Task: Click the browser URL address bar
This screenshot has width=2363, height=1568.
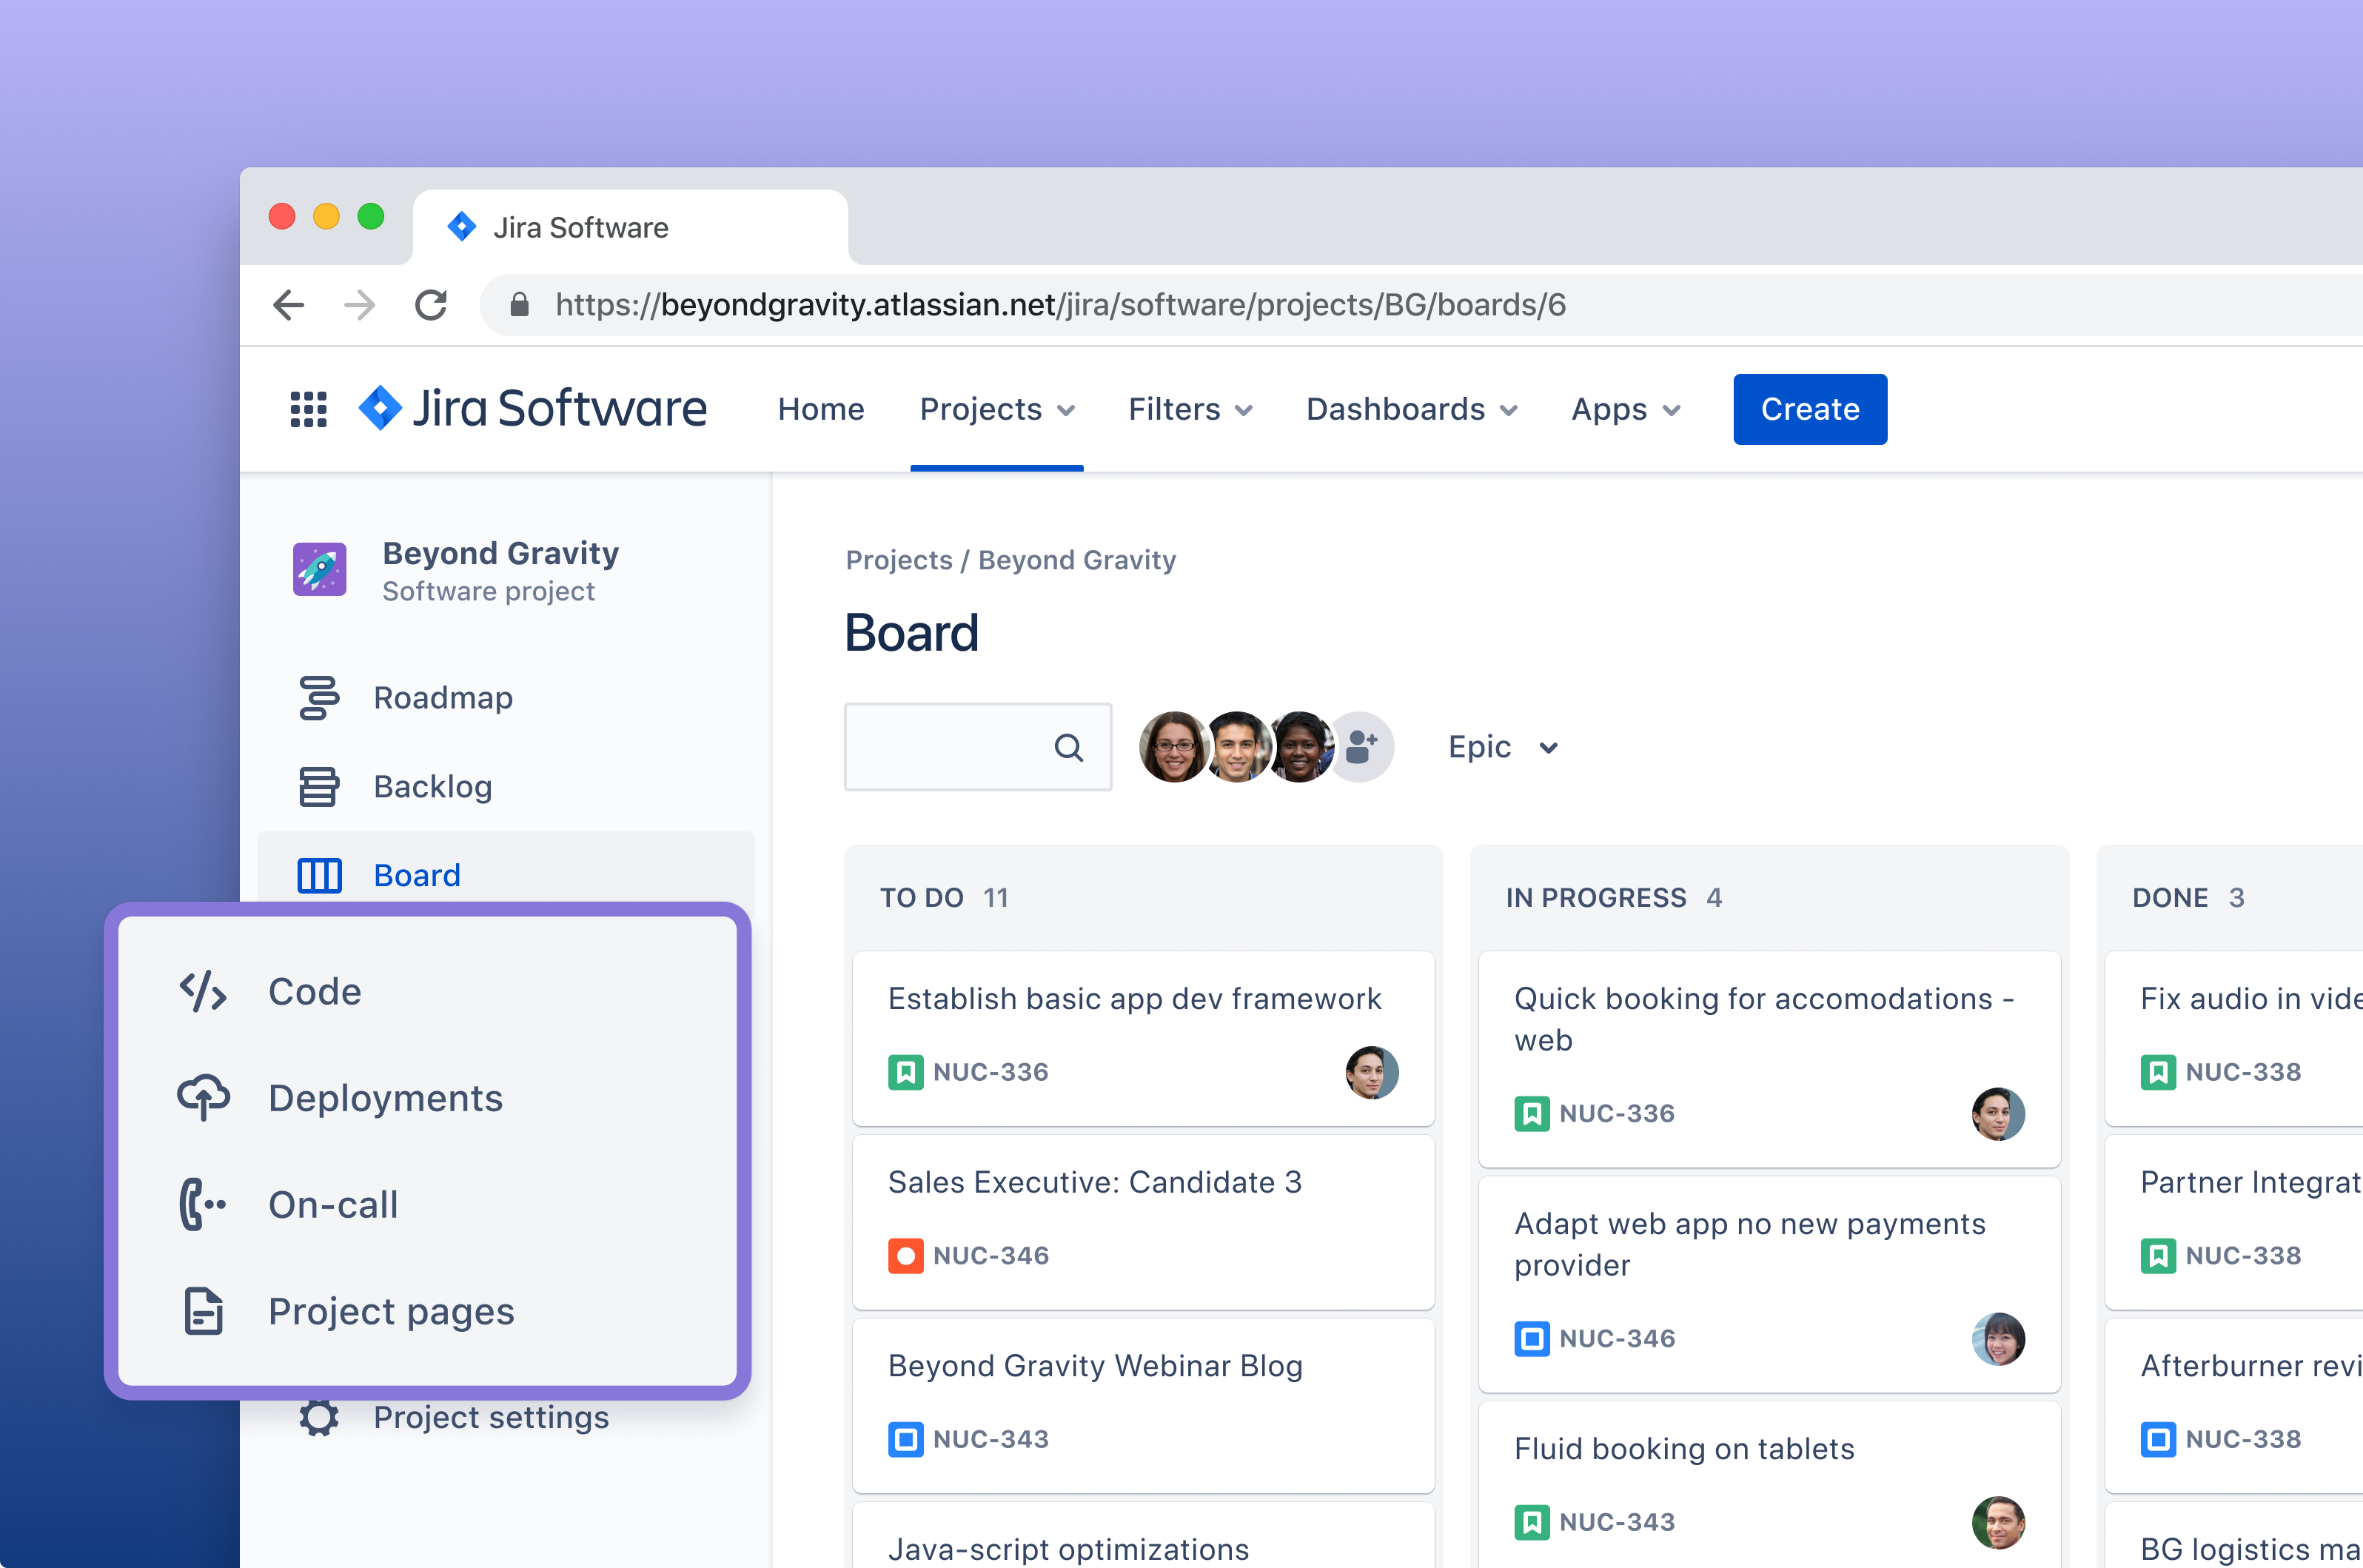Action: pos(1420,305)
